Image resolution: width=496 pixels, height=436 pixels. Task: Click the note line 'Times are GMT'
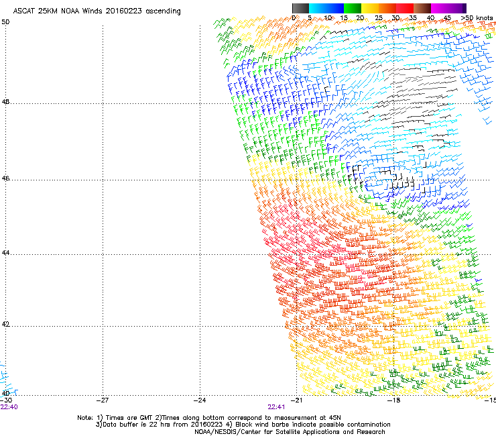[129, 418]
